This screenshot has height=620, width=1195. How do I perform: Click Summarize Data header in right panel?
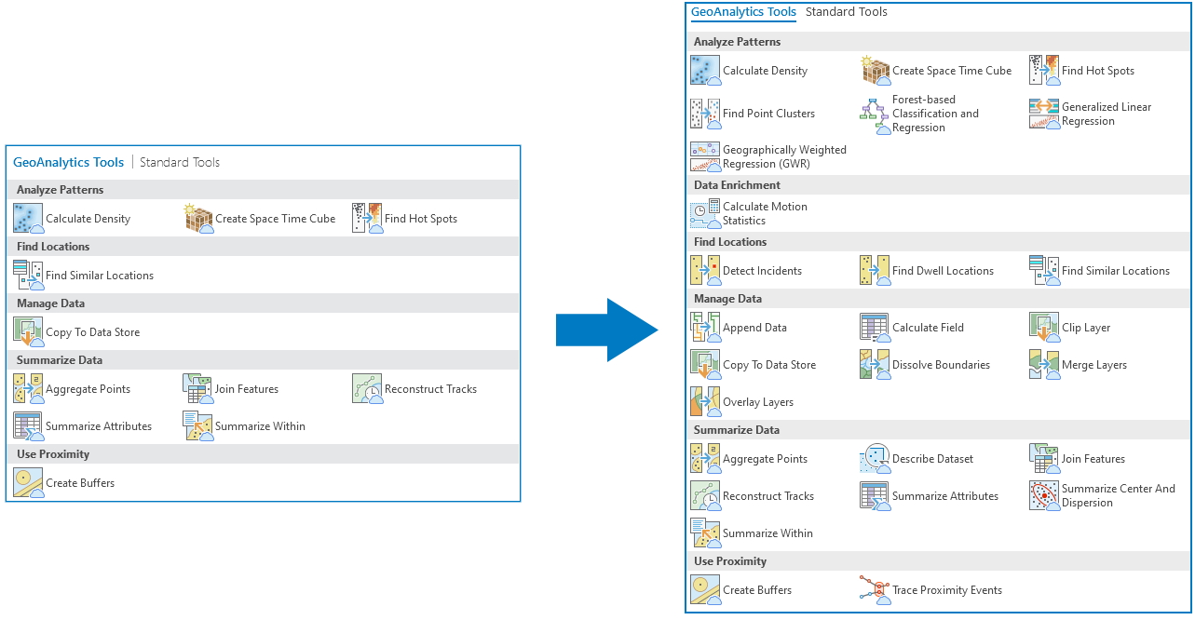click(938, 430)
